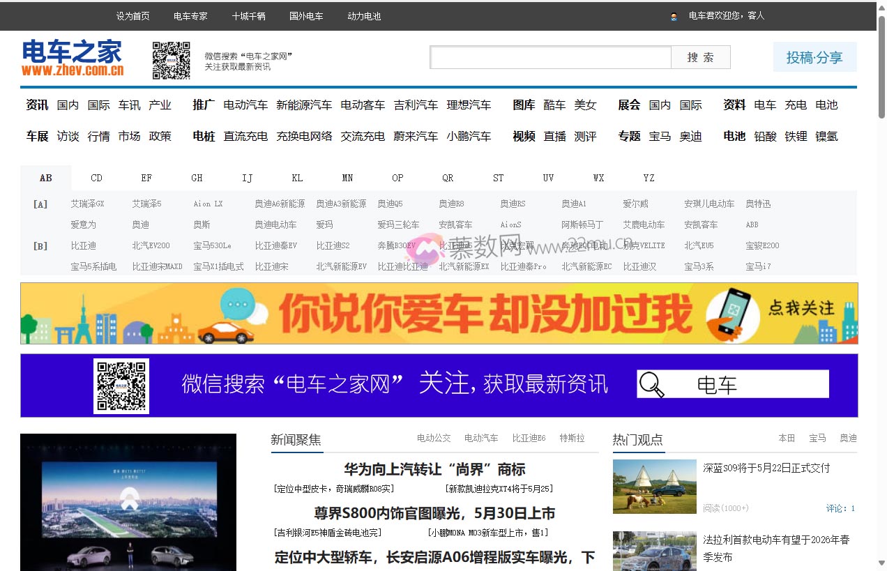Click the phone icon on the yellow banner

tap(731, 314)
